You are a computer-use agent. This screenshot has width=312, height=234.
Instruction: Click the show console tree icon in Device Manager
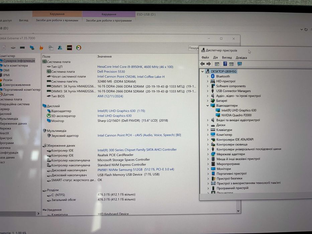tap(217, 64)
